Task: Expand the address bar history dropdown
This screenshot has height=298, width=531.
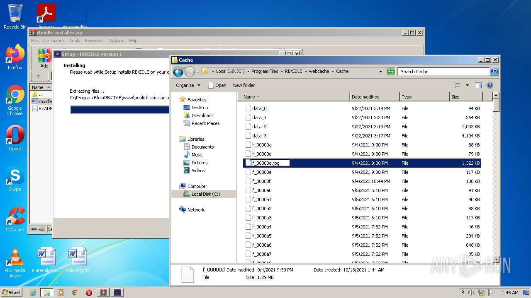Action: pyautogui.click(x=380, y=72)
